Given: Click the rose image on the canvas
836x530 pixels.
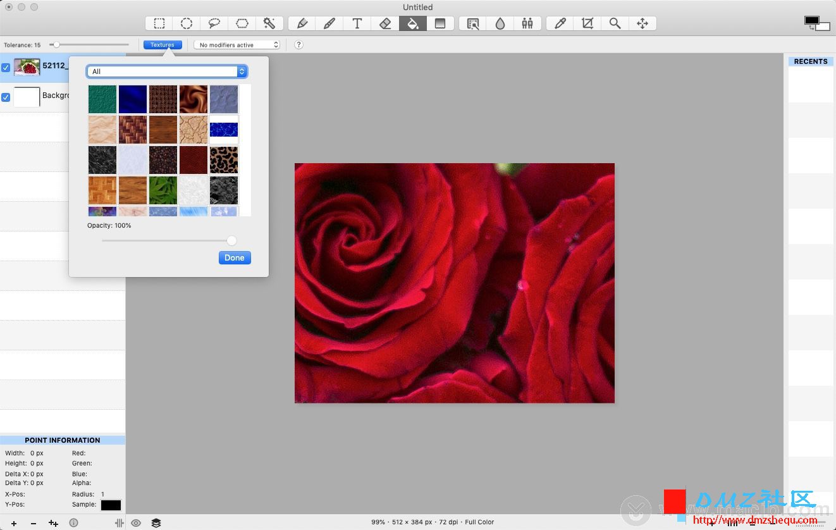Looking at the screenshot, I should point(455,283).
